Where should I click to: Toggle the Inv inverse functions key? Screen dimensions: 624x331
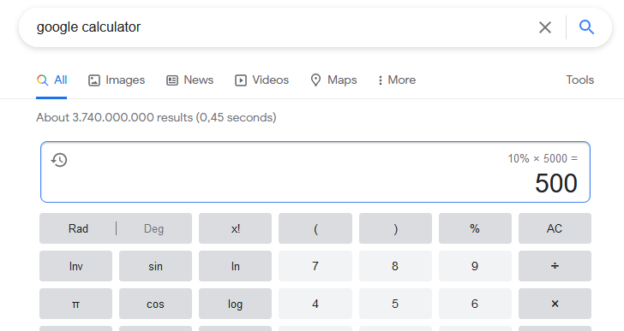[75, 266]
